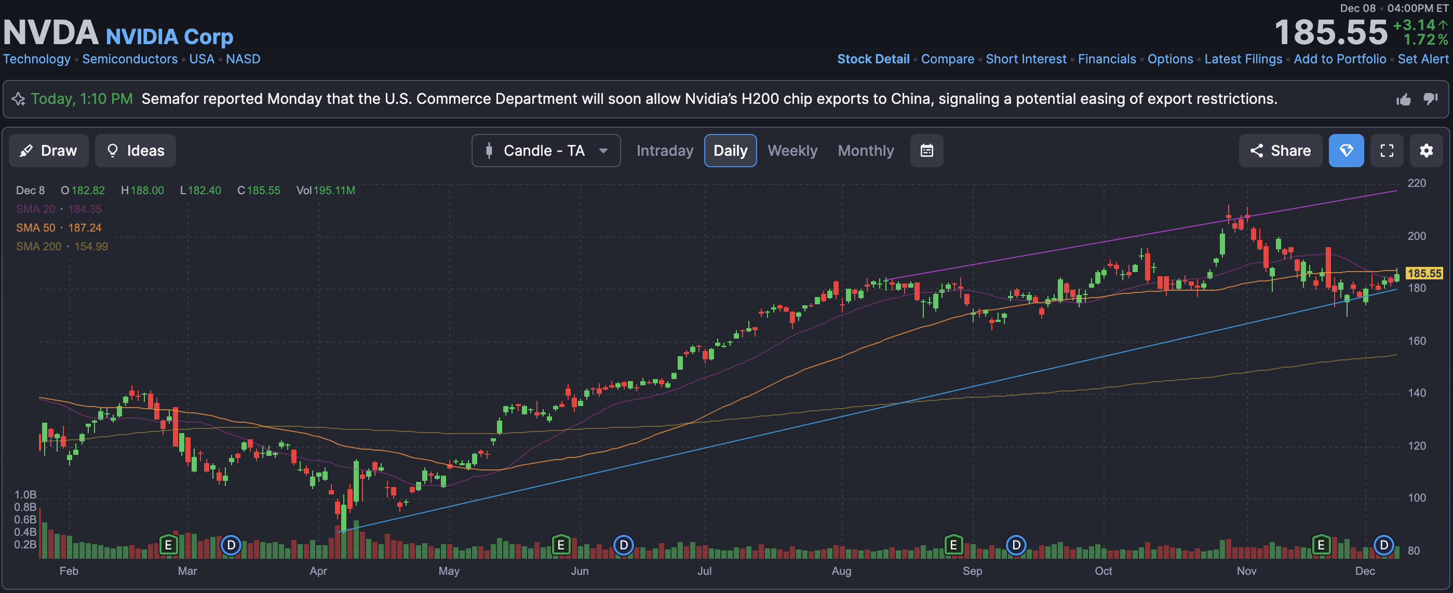The width and height of the screenshot is (1453, 593).
Task: Click the thumbs down icon on news
Action: coord(1431,99)
